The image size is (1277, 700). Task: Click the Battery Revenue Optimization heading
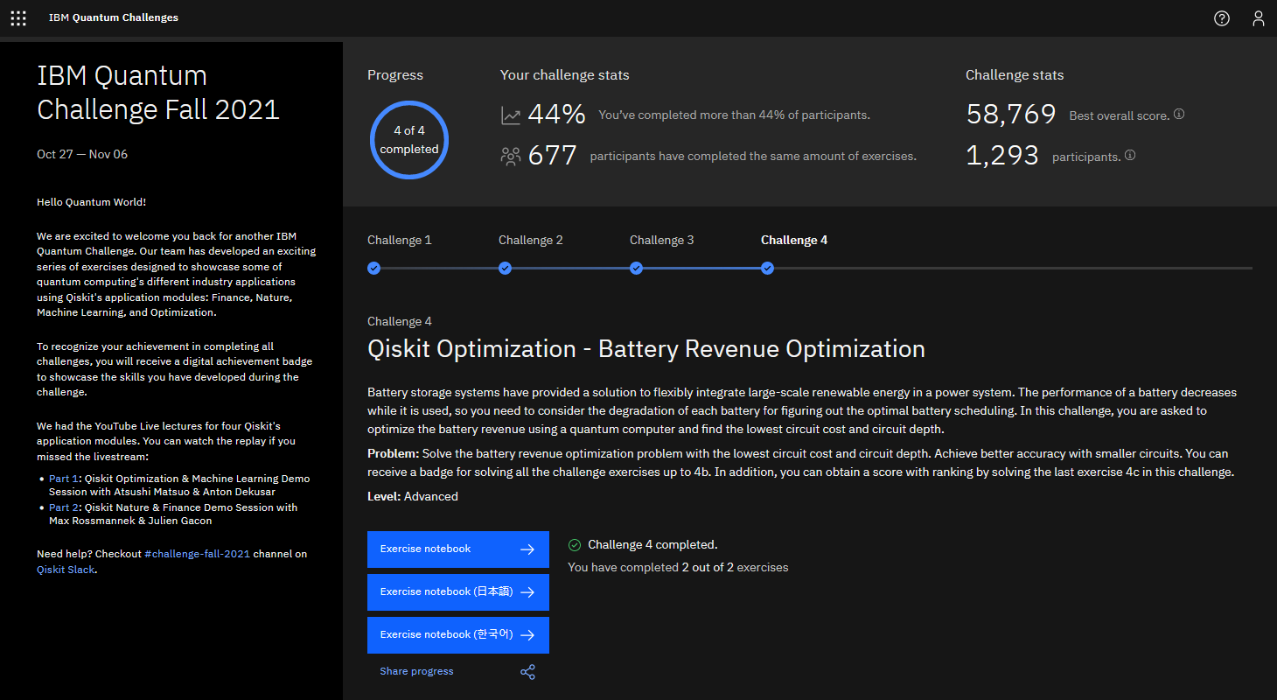click(x=646, y=349)
